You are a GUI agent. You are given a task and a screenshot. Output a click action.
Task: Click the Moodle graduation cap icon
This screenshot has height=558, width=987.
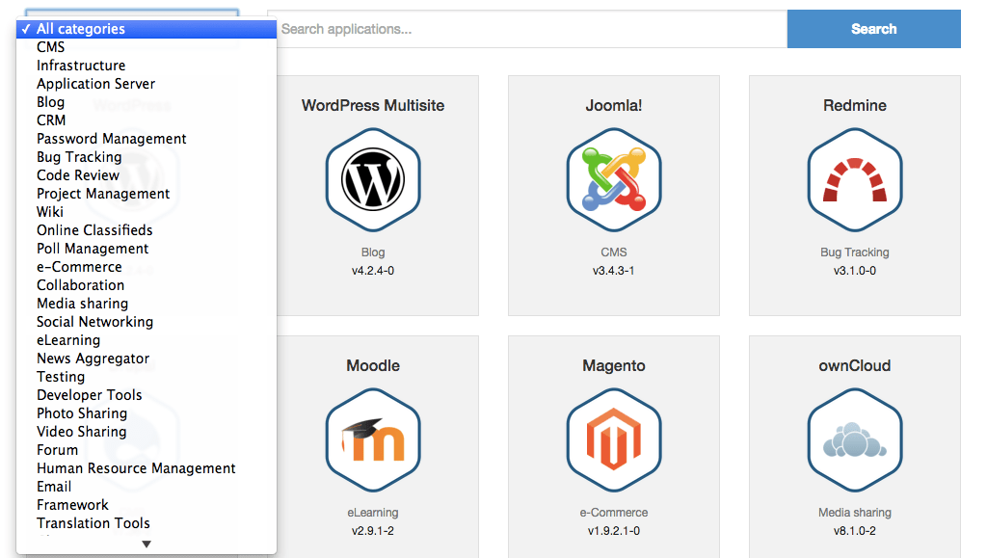coord(373,440)
